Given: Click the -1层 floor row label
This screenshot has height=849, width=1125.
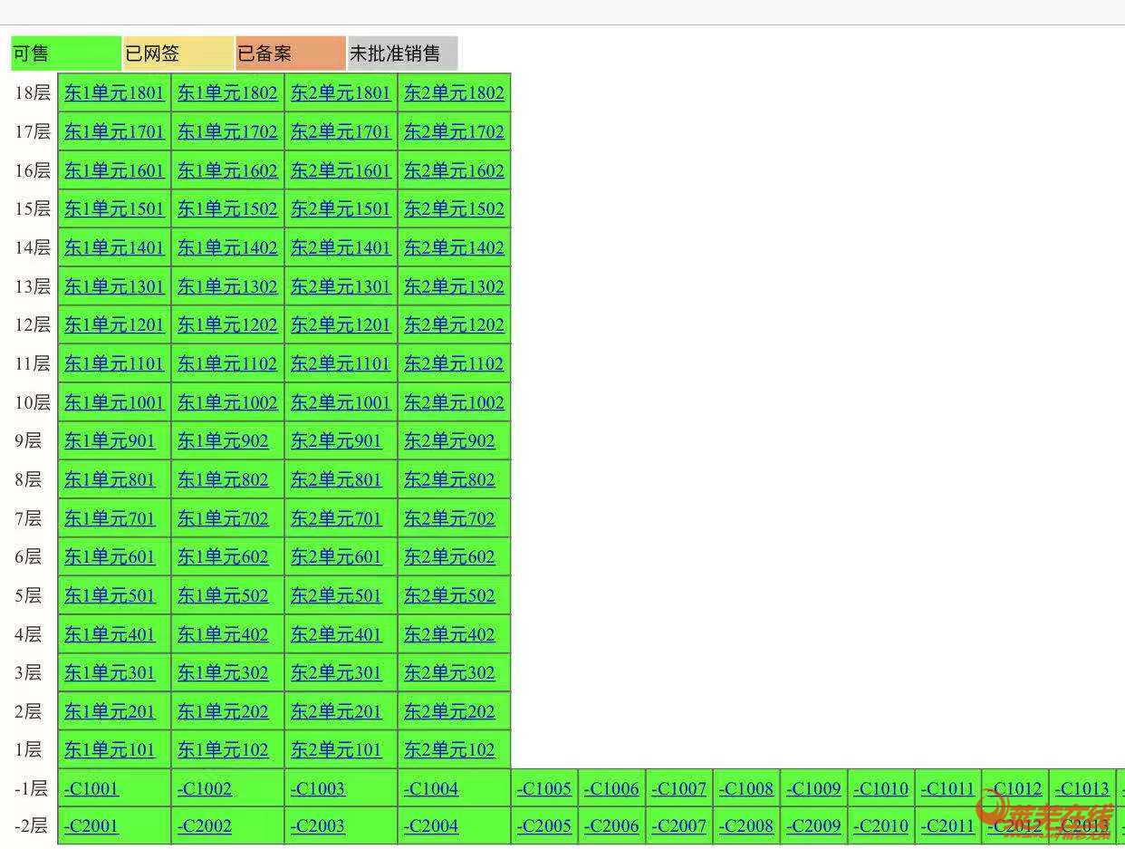Looking at the screenshot, I should click(31, 789).
